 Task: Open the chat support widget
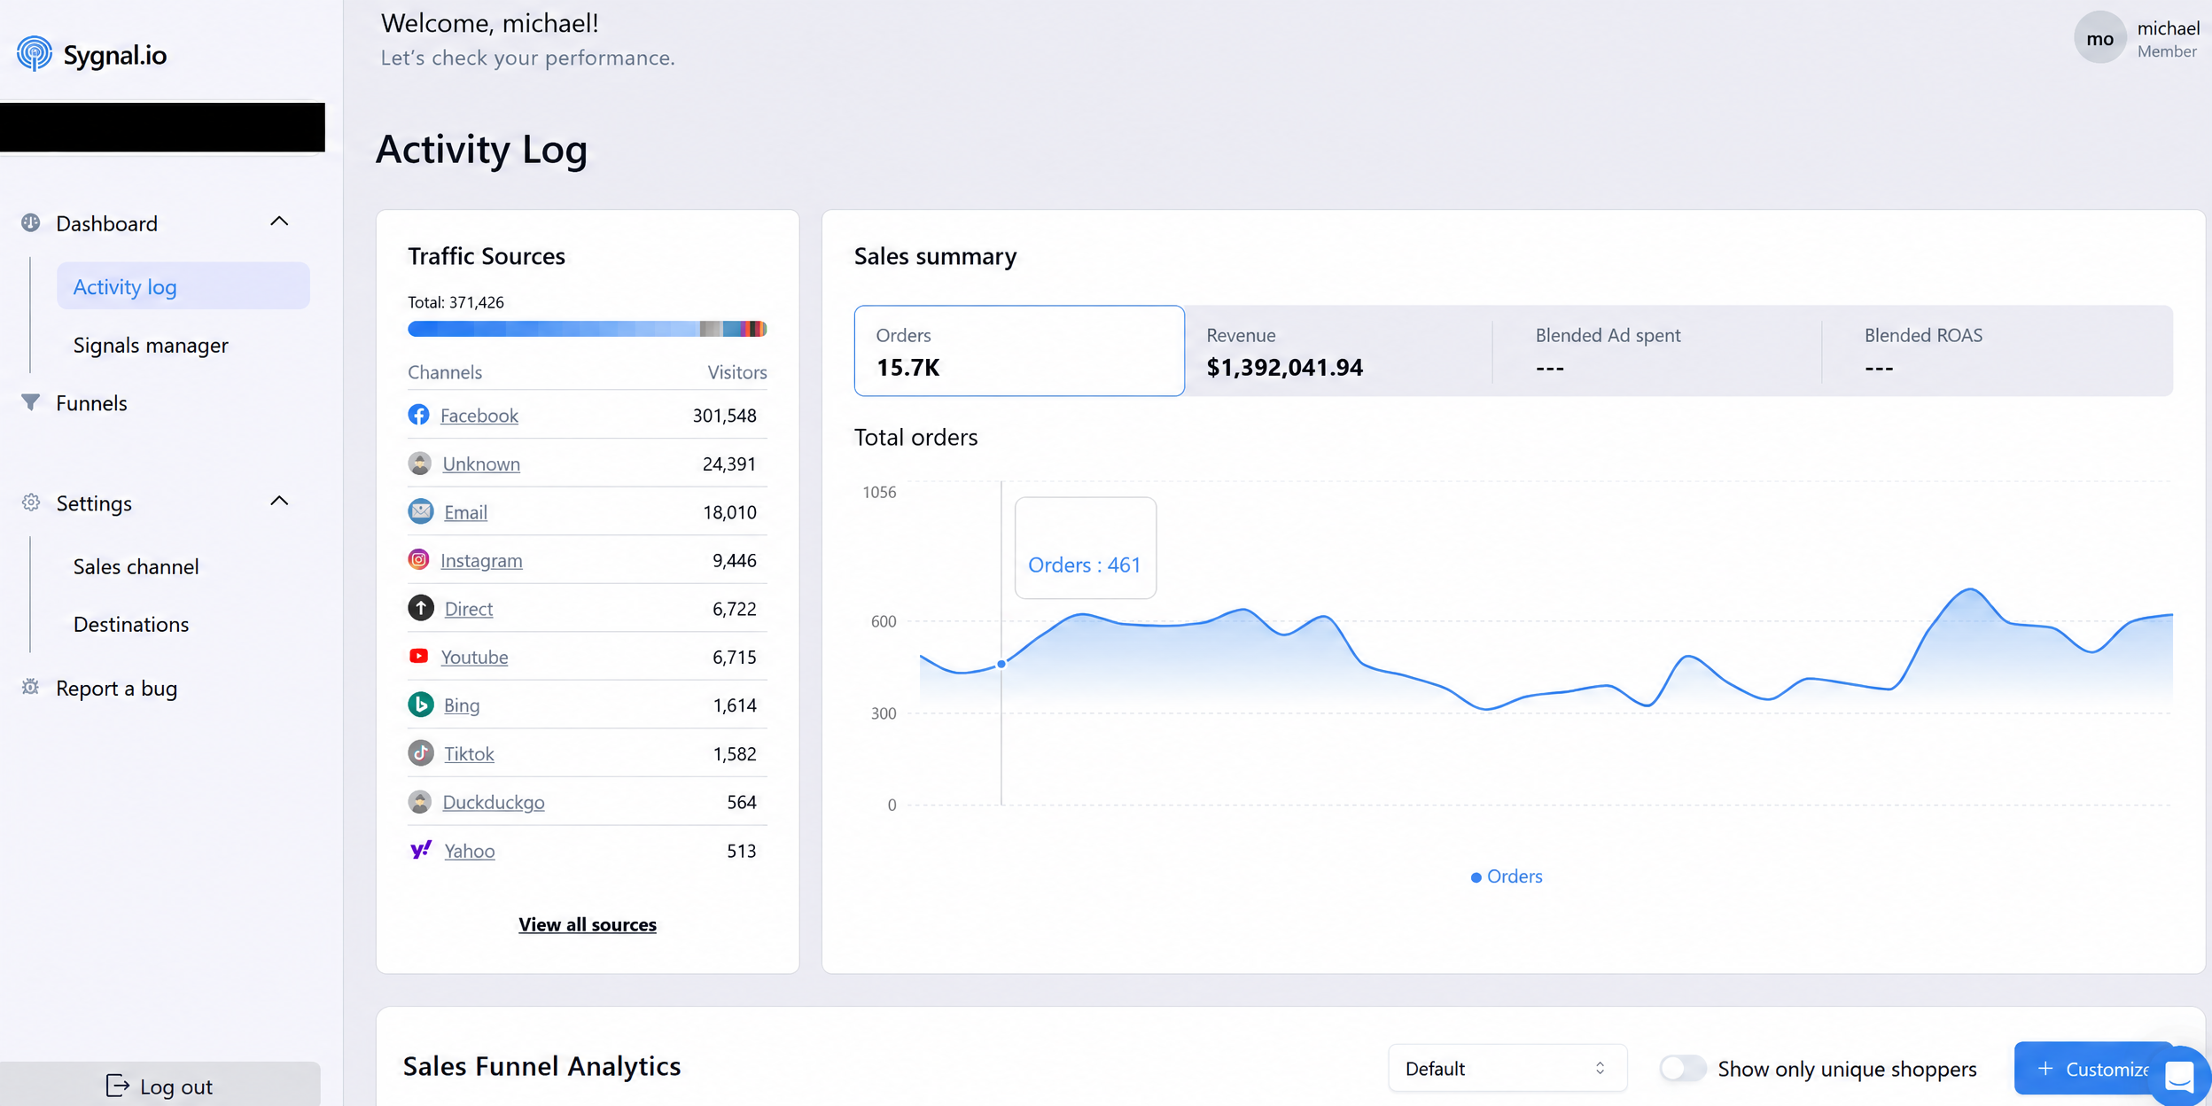(x=2180, y=1076)
